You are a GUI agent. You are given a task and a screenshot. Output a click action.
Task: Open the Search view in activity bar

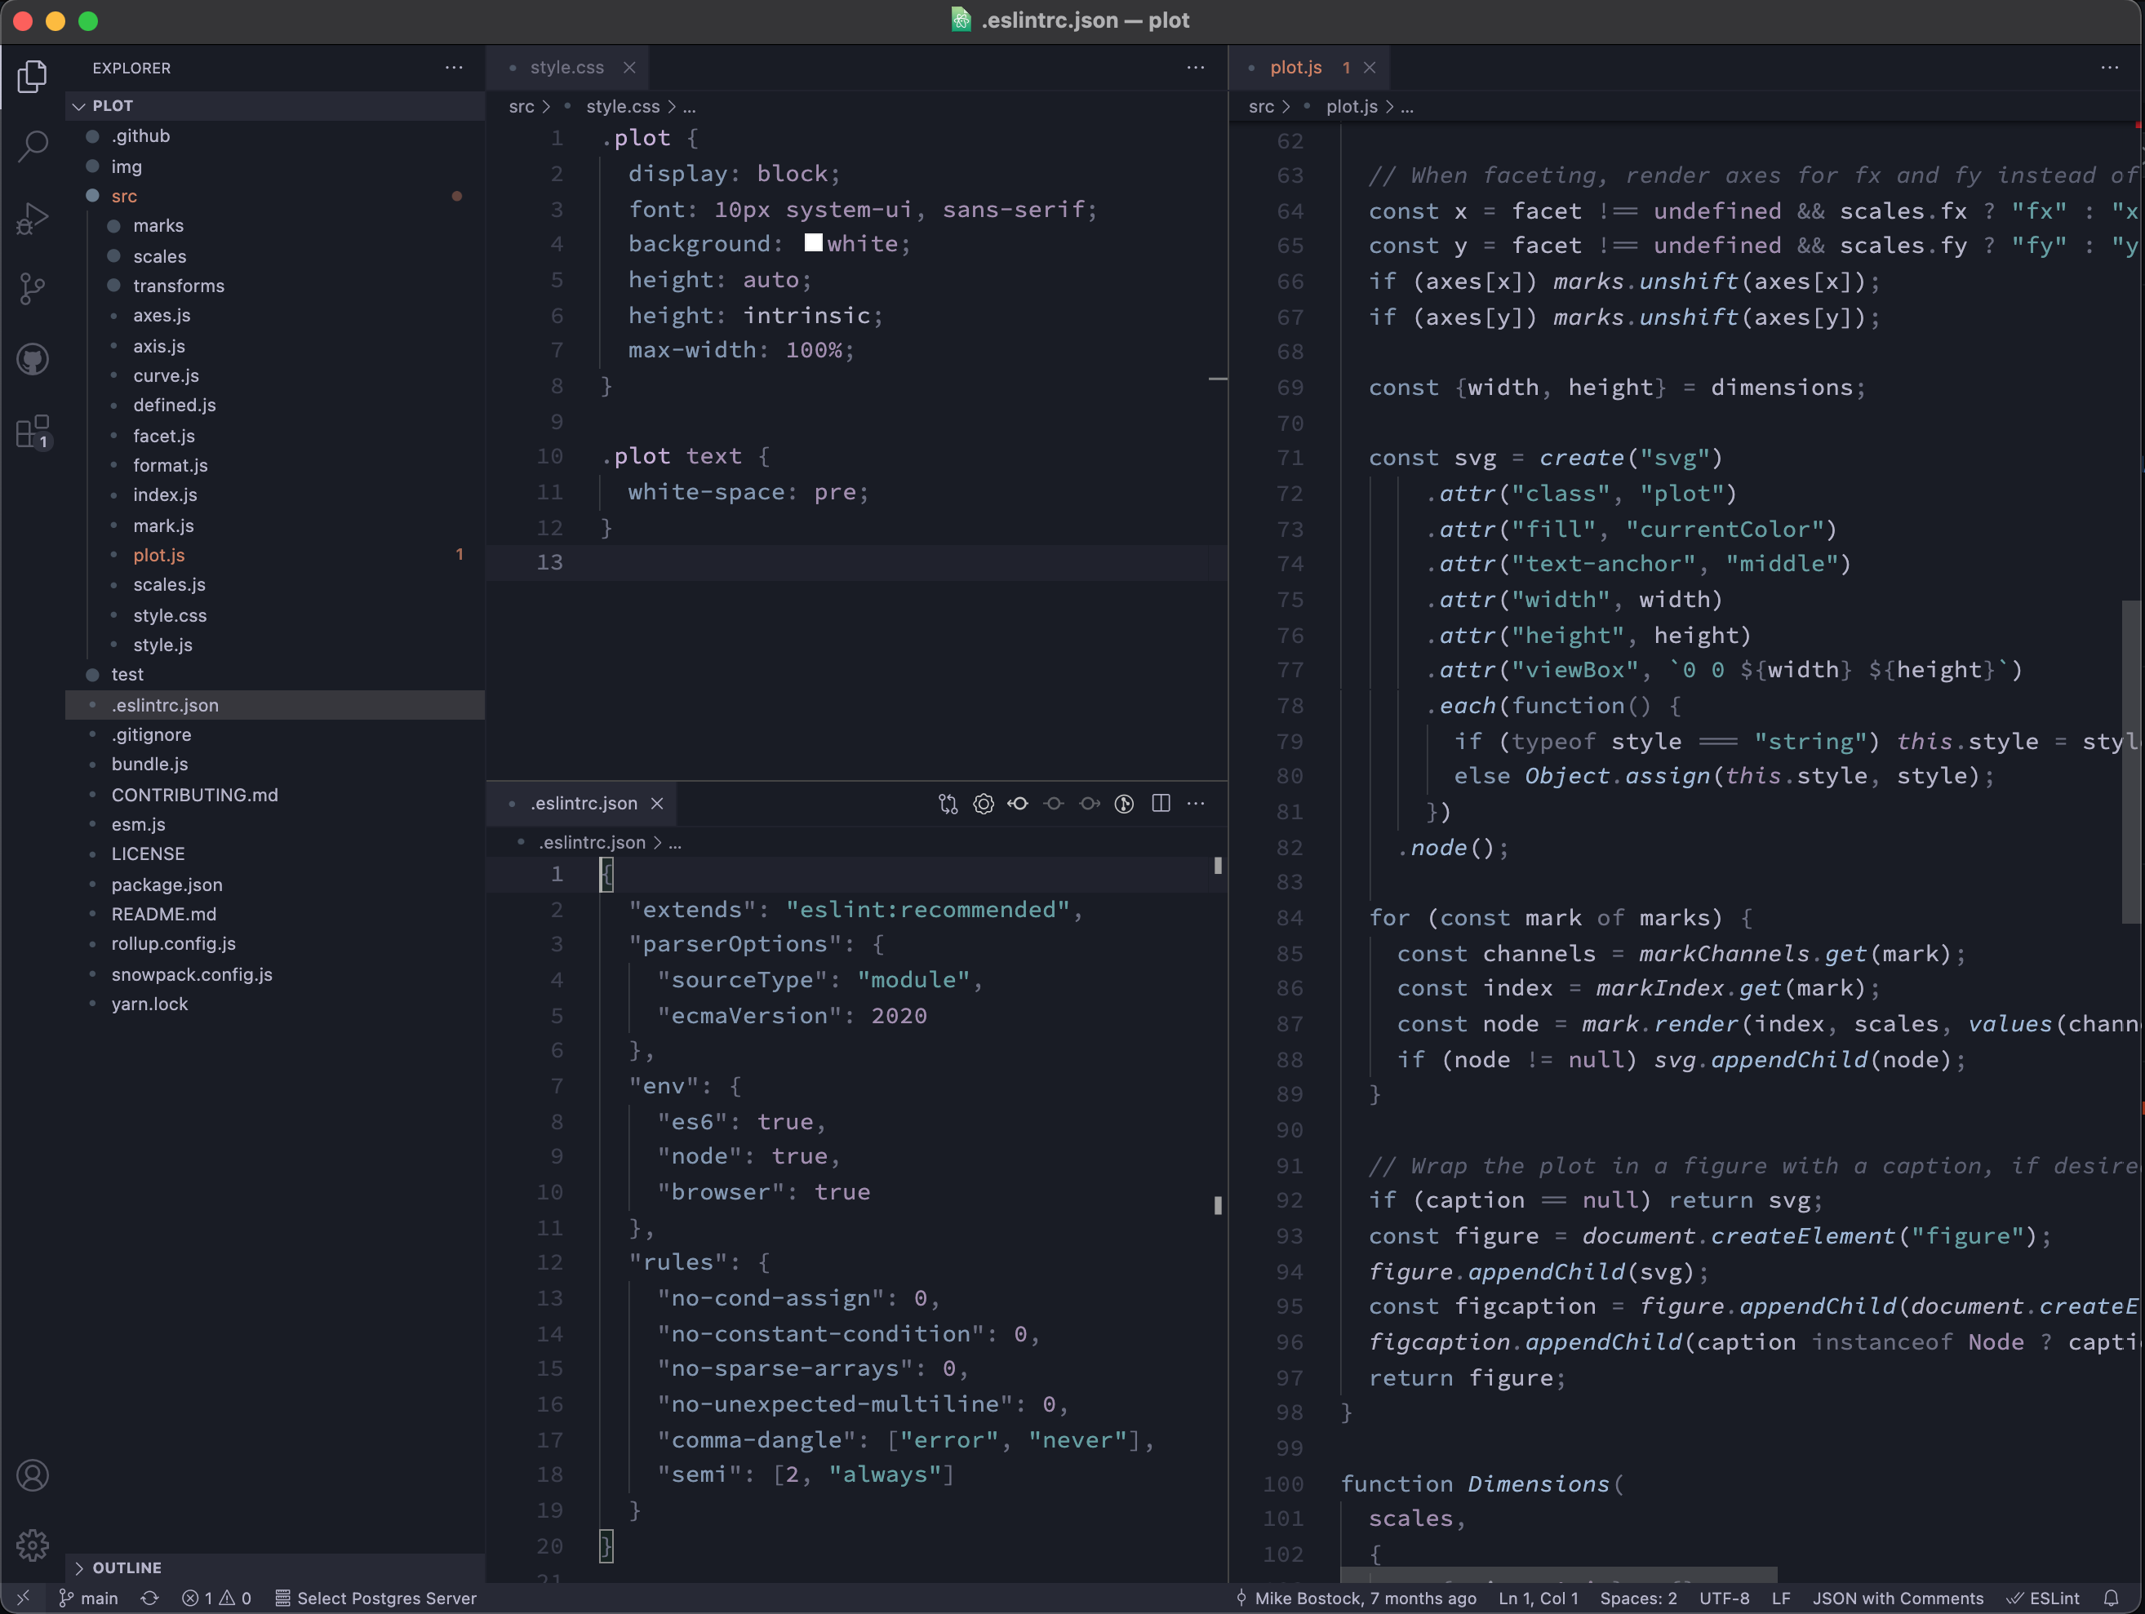tap(32, 146)
